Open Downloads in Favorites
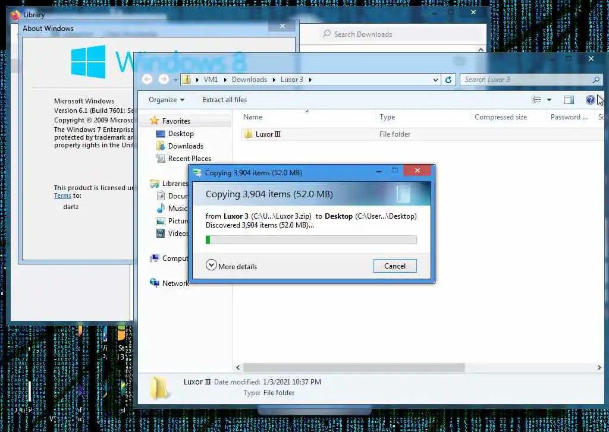This screenshot has height=432, width=609. click(x=186, y=146)
